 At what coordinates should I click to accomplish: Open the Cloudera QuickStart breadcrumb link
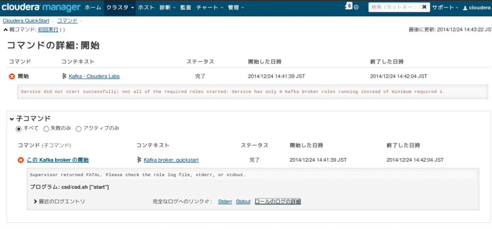click(26, 21)
